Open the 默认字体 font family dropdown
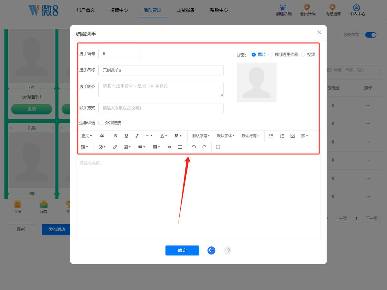 225,136
